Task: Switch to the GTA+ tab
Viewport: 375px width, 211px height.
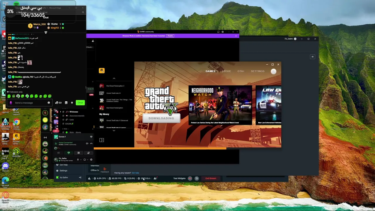Action: (241, 71)
